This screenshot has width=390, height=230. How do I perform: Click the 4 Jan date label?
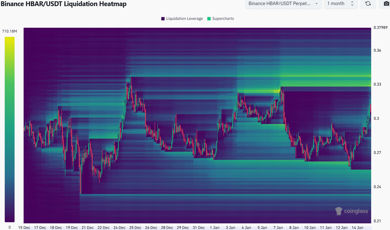point(246,228)
